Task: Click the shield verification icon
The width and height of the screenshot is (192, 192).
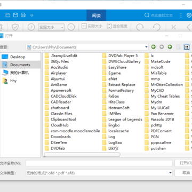Action: [15, 27]
